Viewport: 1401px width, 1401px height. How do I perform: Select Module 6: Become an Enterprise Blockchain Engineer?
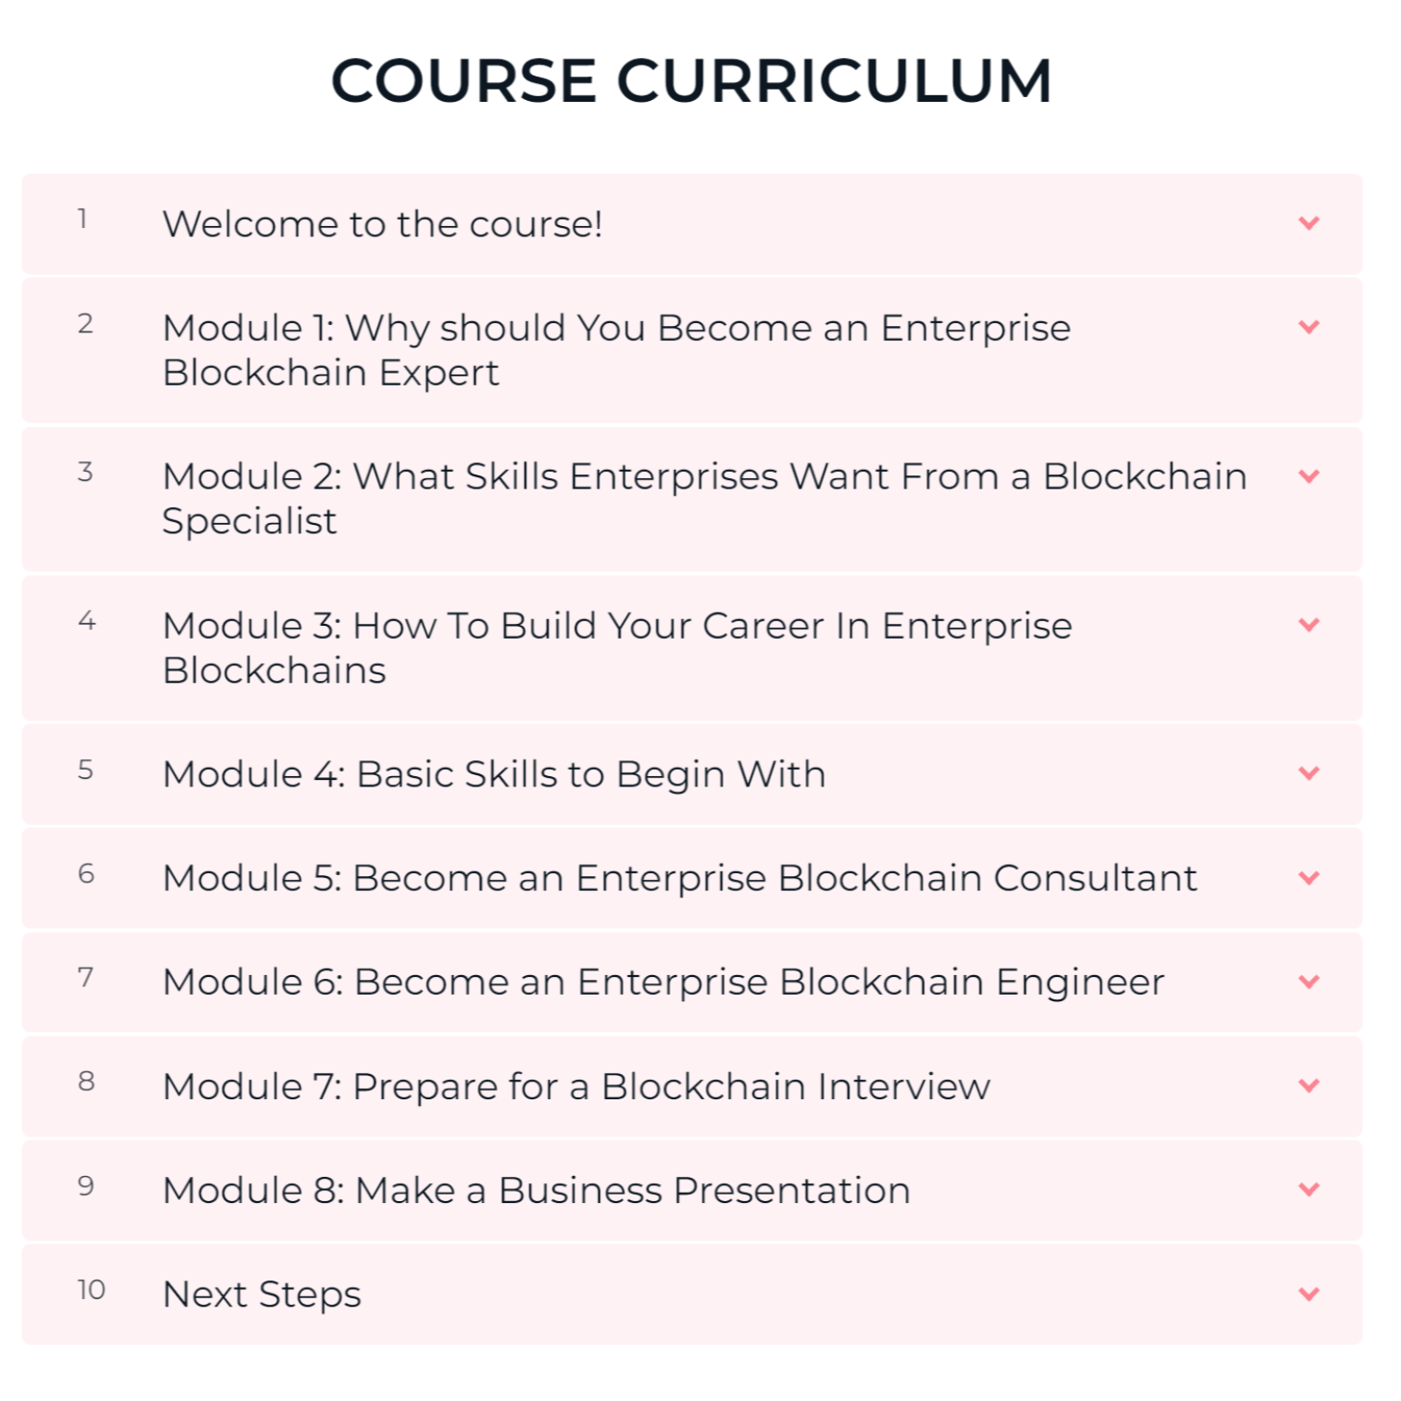click(663, 983)
